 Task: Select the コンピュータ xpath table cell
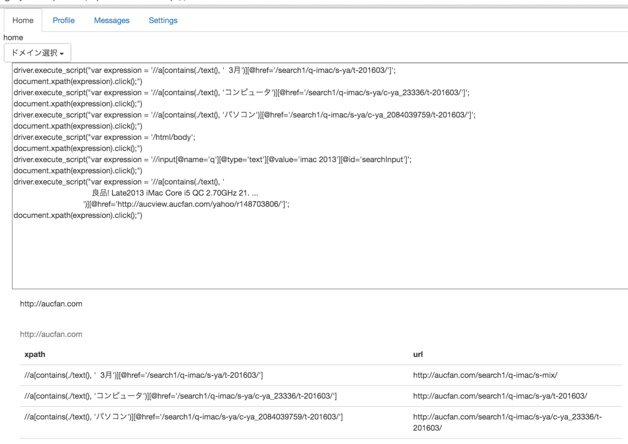coord(214,396)
